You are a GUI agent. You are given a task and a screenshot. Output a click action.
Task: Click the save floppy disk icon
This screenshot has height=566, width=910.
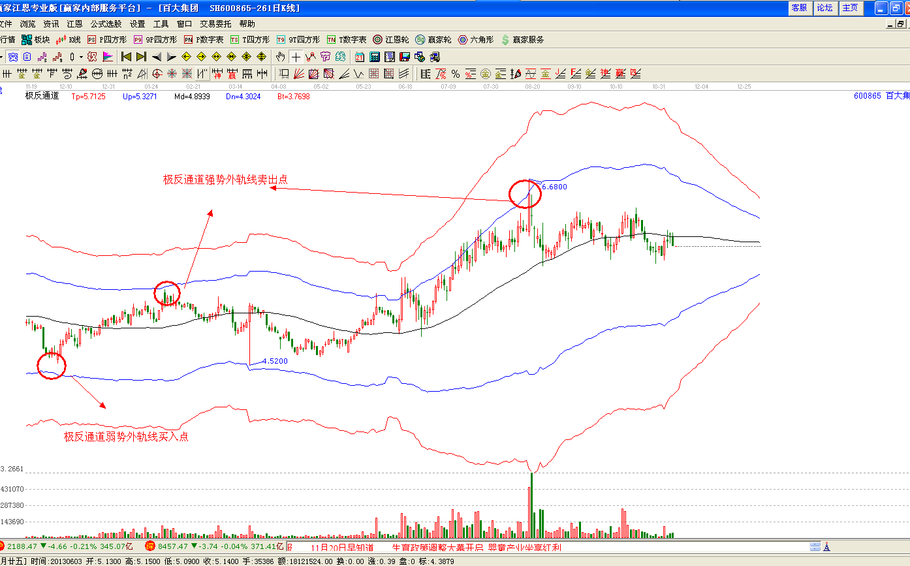[404, 57]
